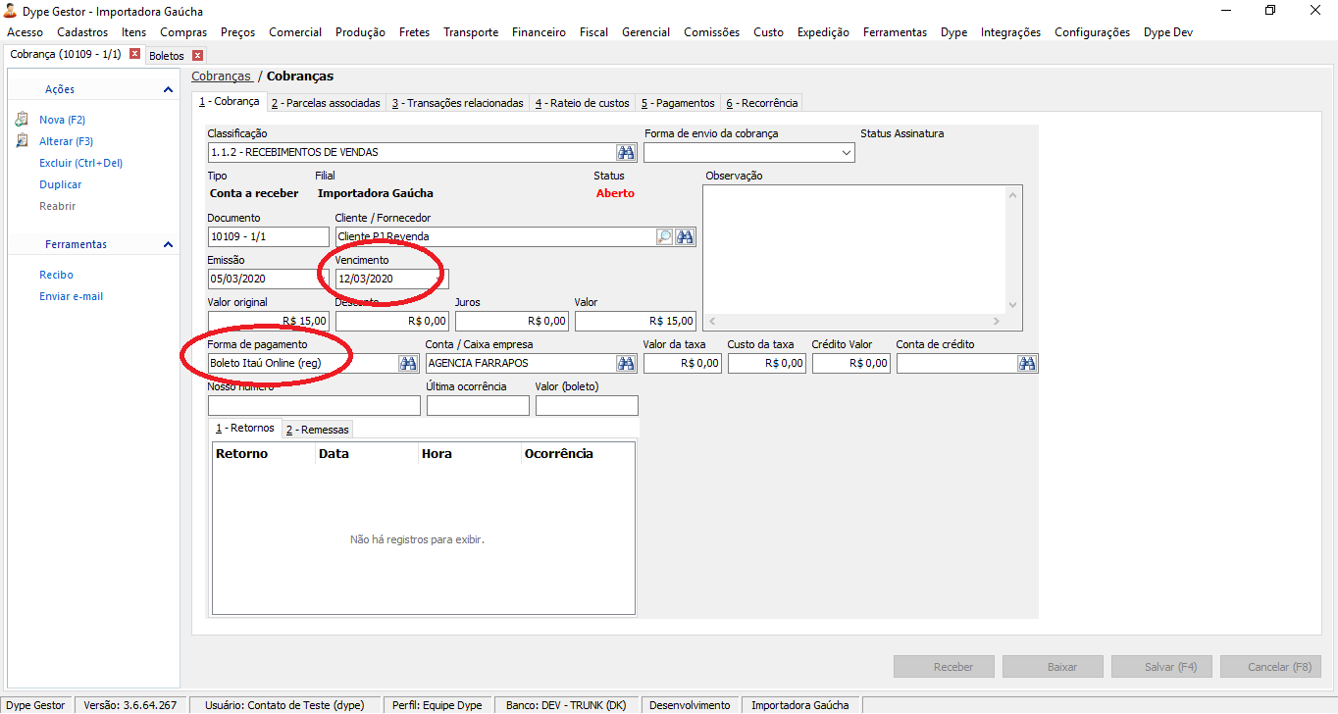Open the 6 - Recorrência tab
Image resolution: width=1338 pixels, height=714 pixels.
762,103
